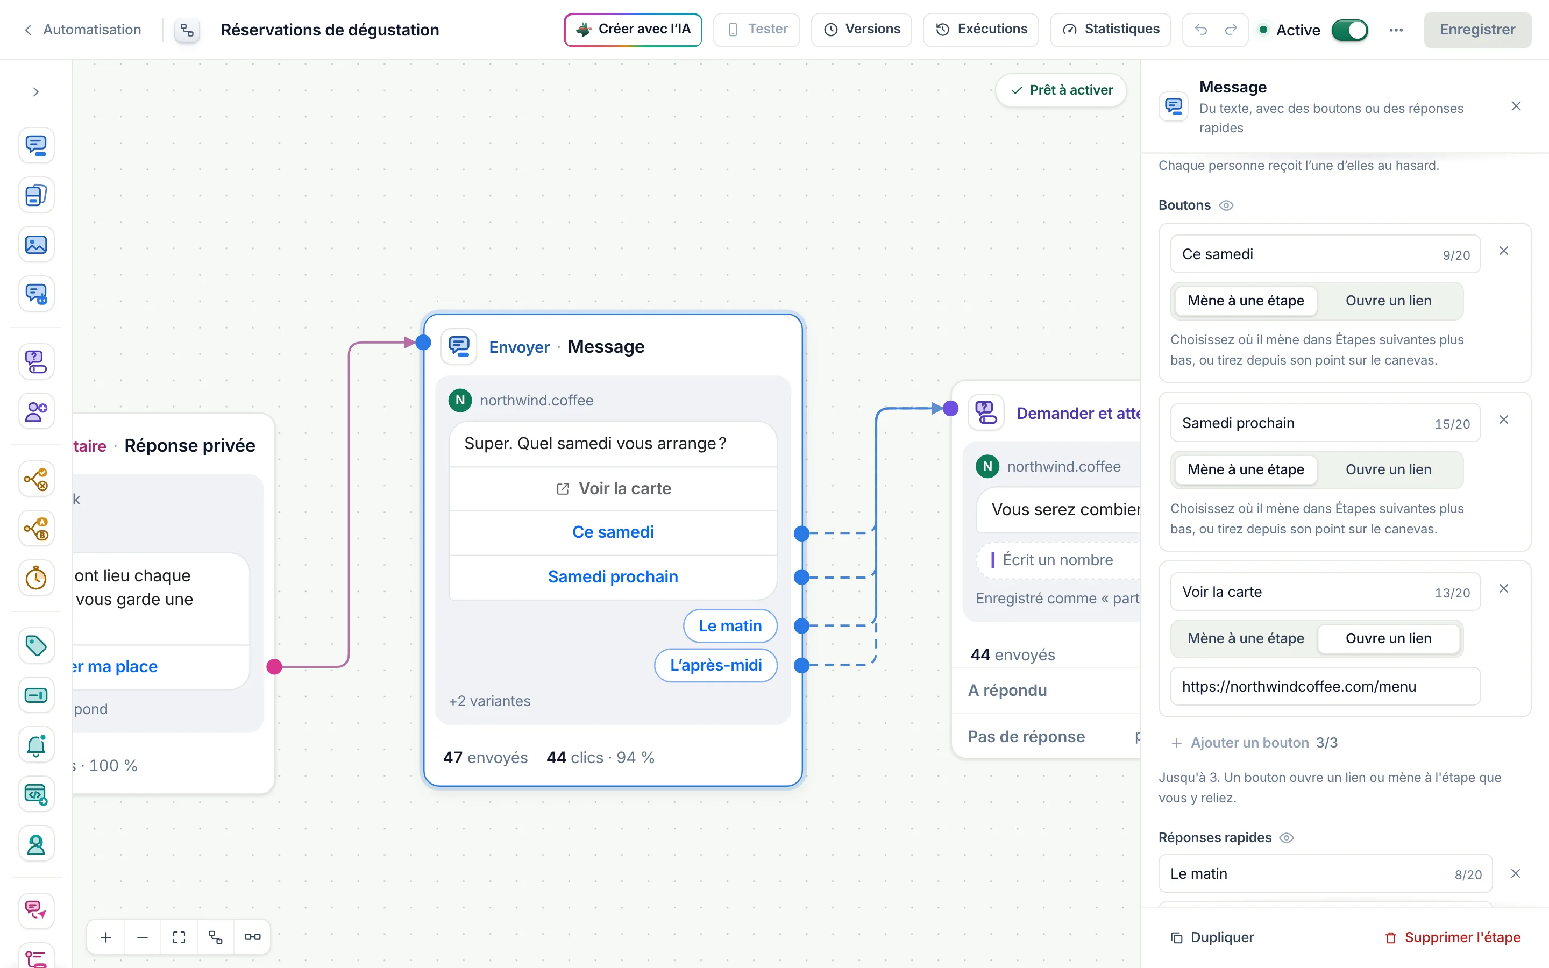Click Supprimer l'étape
Viewport: 1549px width, 968px height.
tap(1452, 938)
